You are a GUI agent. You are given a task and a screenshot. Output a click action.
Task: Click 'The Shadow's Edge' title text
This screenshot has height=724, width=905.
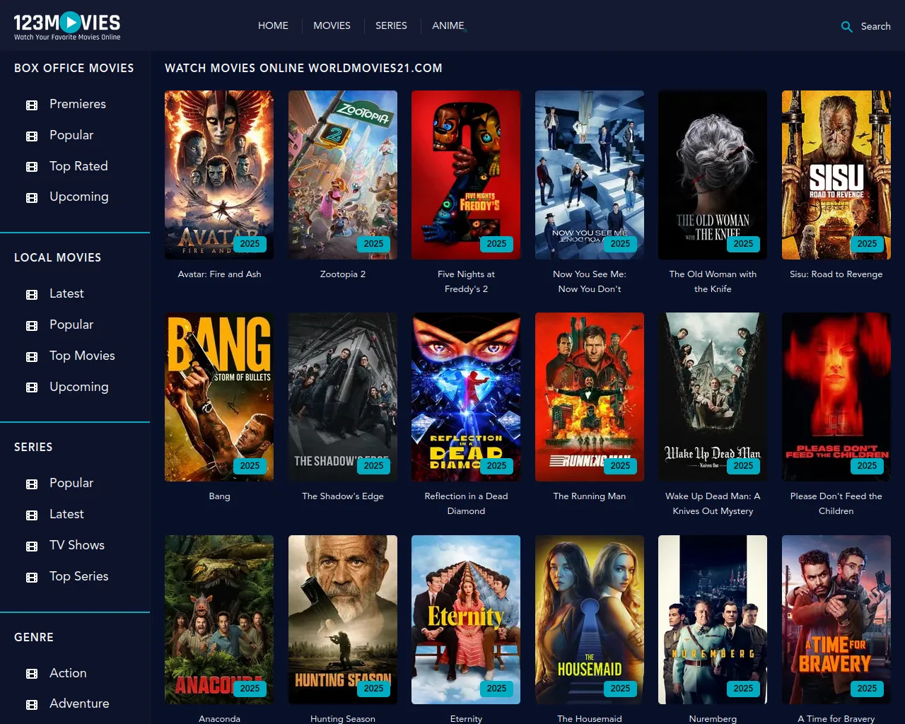(343, 496)
